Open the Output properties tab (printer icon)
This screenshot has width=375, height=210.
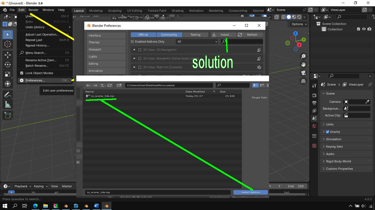[x=314, y=103]
